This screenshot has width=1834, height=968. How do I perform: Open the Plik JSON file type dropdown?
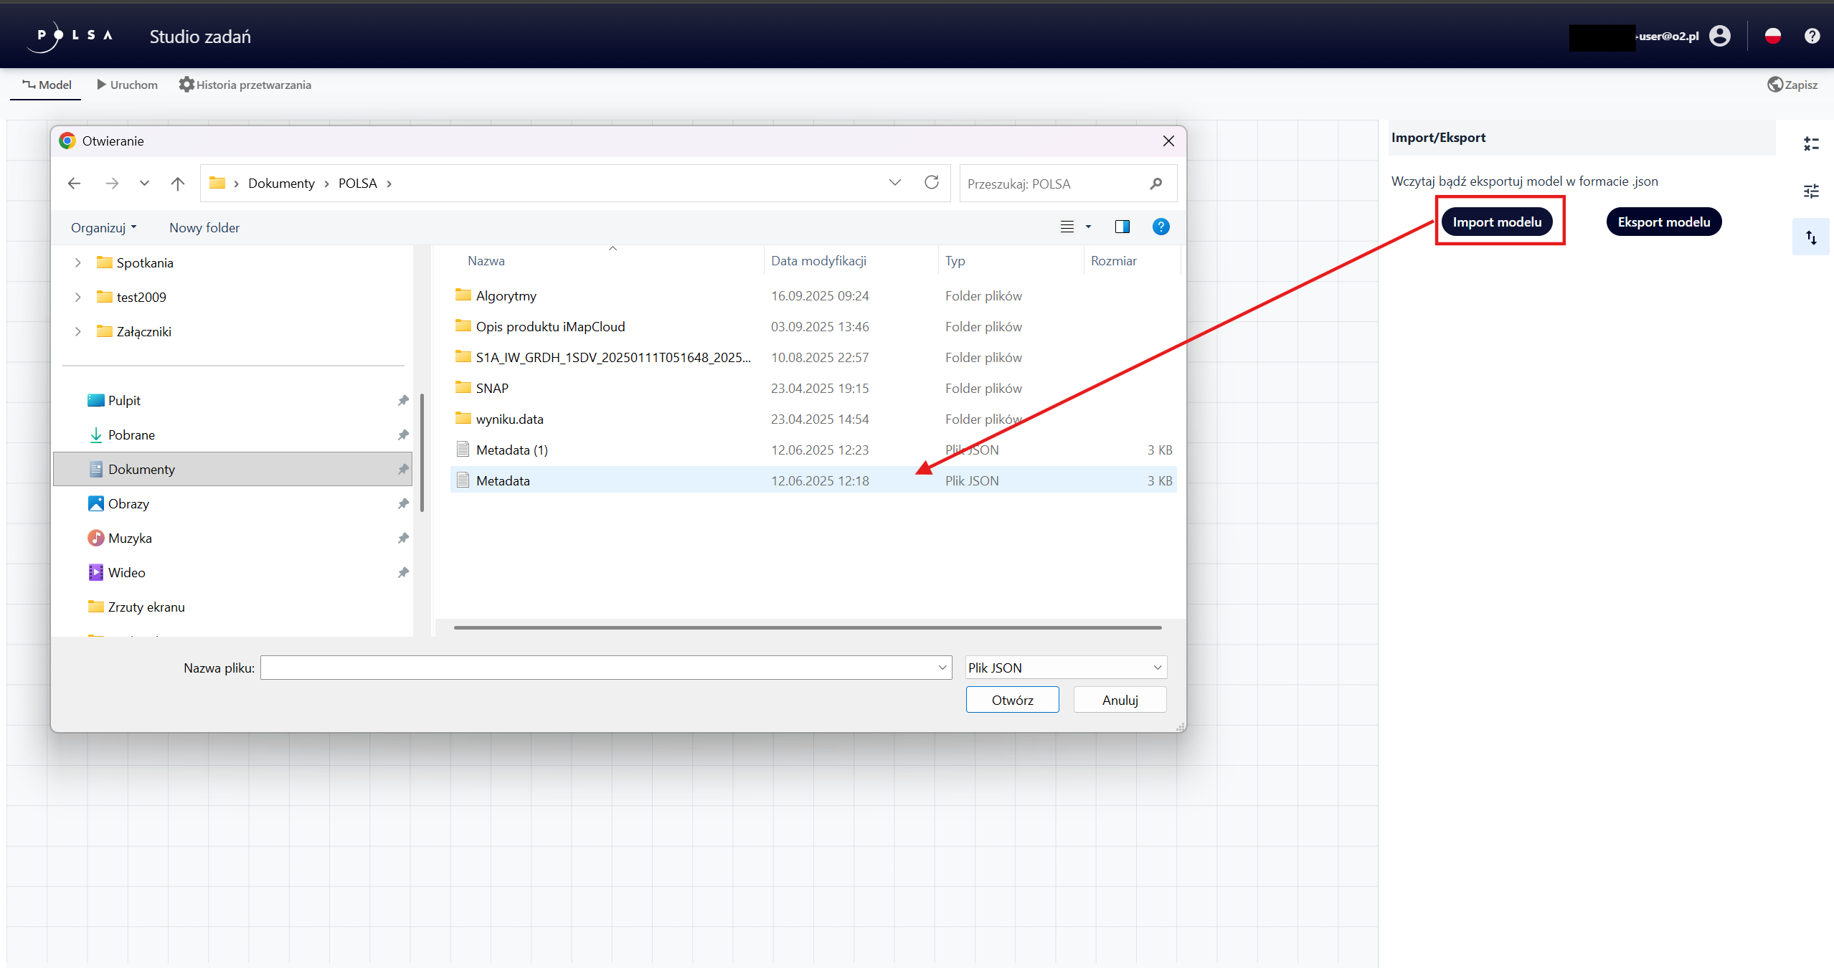1066,668
